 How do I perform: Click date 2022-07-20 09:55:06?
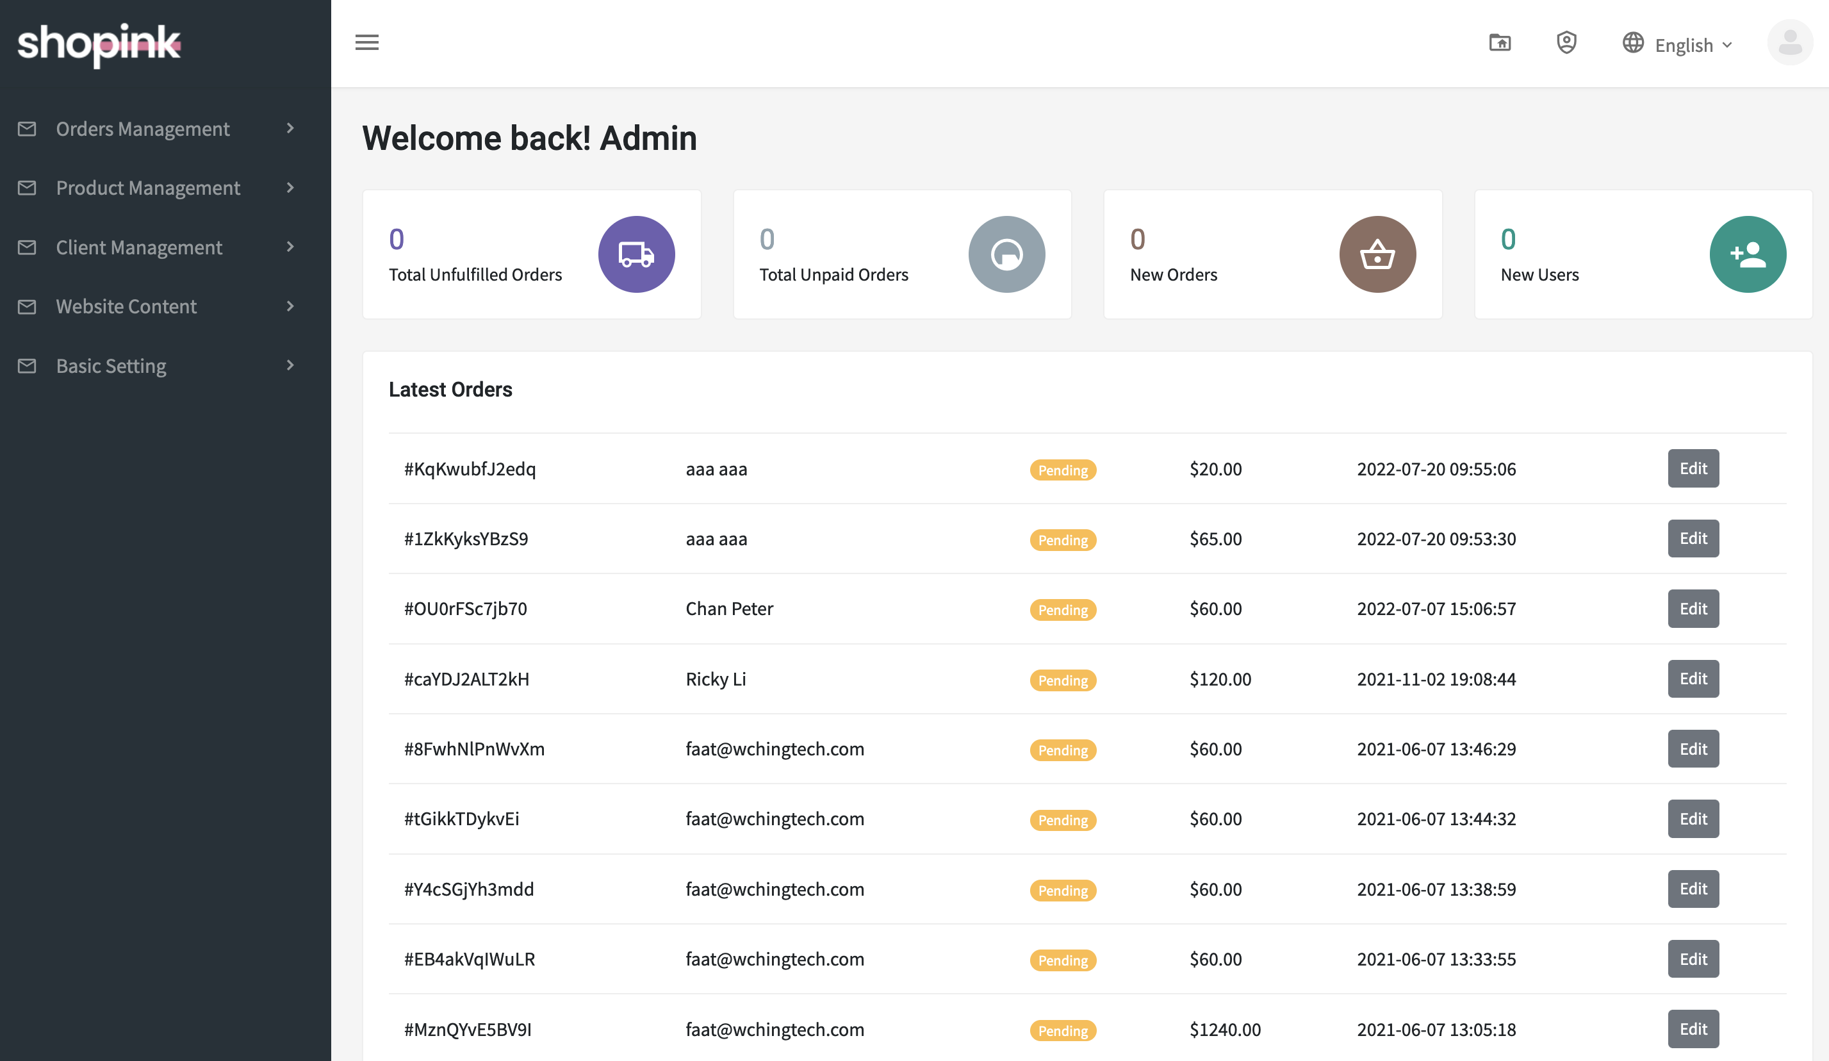point(1436,470)
